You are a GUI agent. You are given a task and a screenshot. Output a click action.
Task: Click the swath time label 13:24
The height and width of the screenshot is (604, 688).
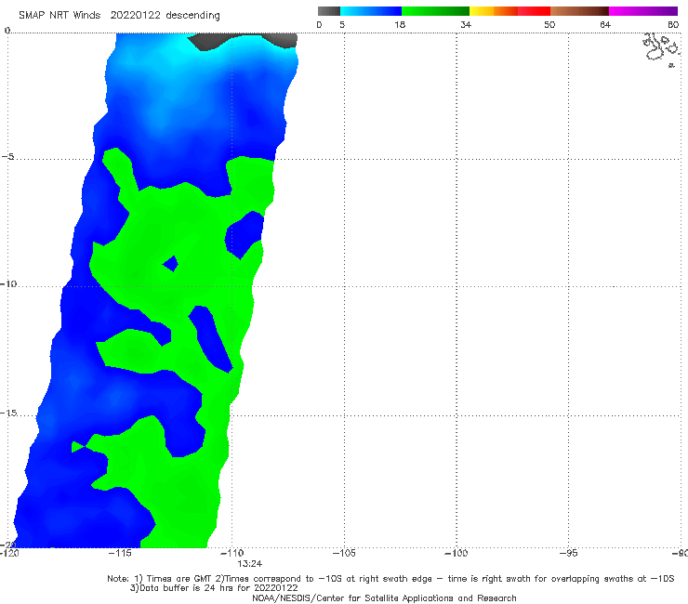click(250, 564)
